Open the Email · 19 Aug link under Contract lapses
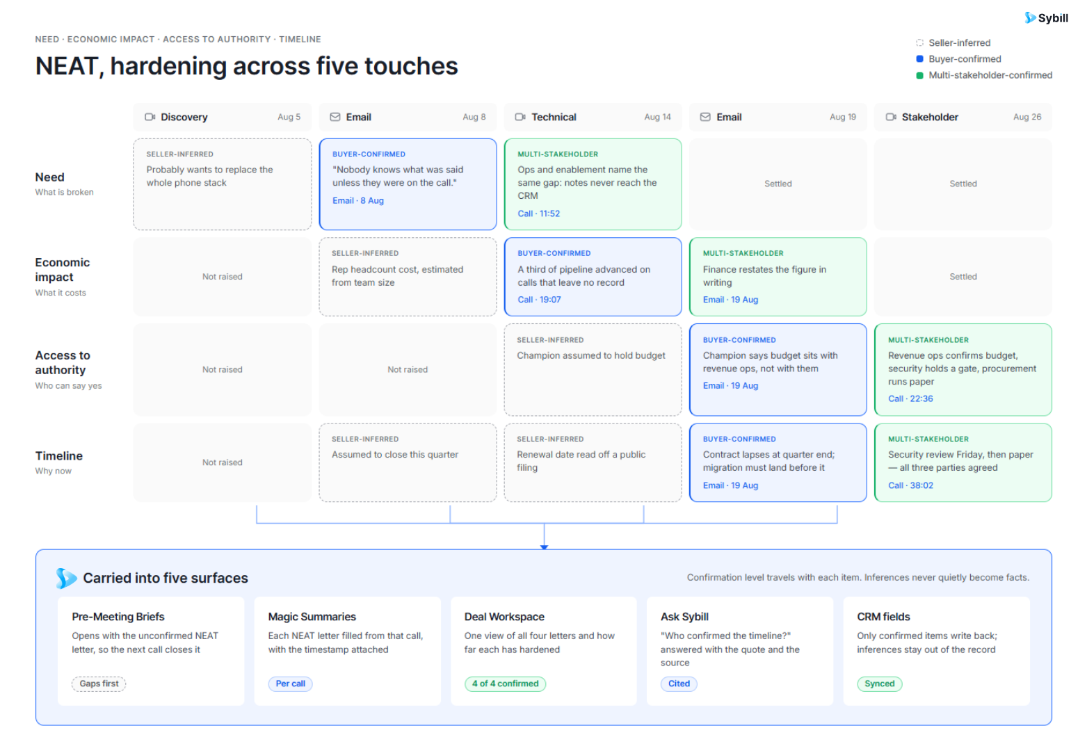Viewport: 1087px width, 751px height. (730, 485)
